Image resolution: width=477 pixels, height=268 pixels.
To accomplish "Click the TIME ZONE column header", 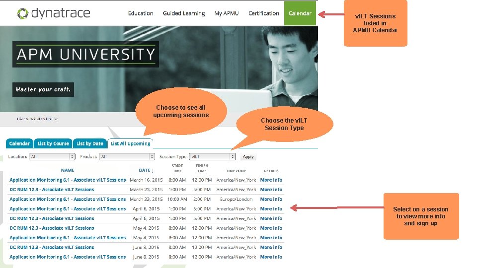I will pos(236,171).
